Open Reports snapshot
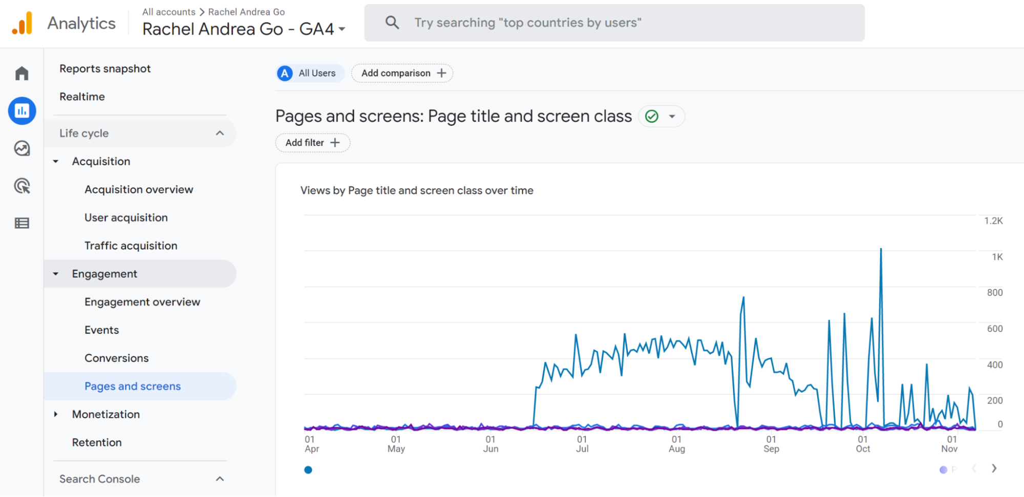Viewport: 1024px width, 497px height. [105, 69]
